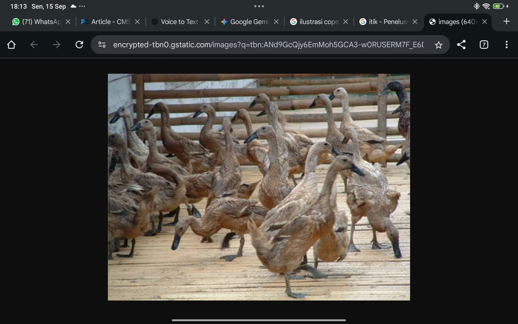
Task: Switch to the itik - Penelusuran tab
Action: click(x=386, y=22)
